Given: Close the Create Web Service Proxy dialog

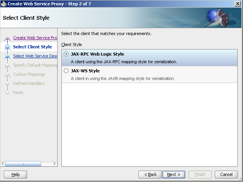Looking at the screenshot, I should point(238,3).
